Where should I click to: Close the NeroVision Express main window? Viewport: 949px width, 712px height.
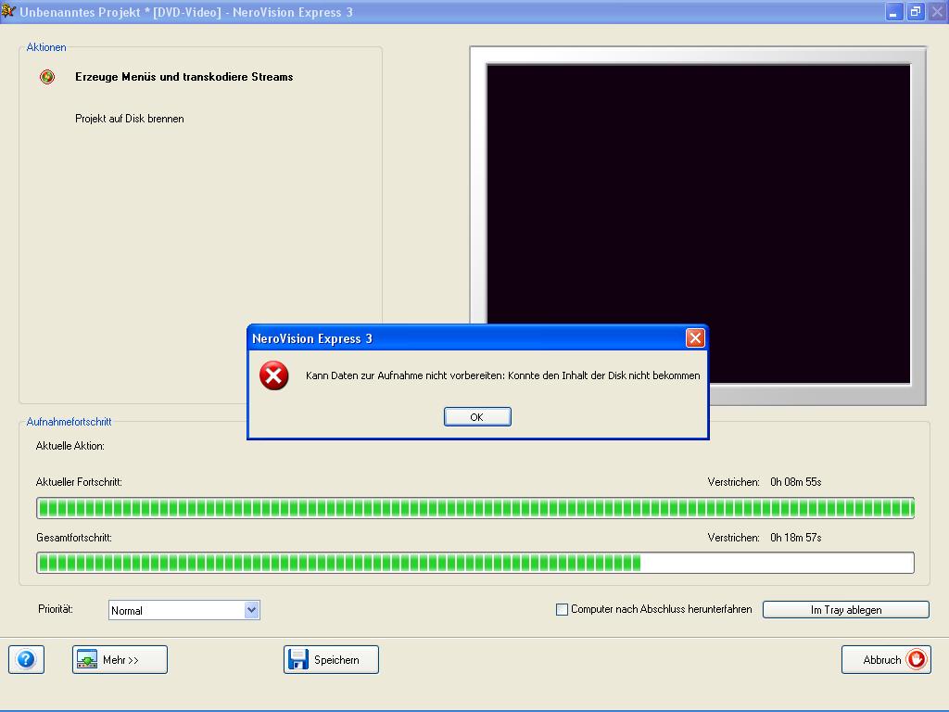coord(938,11)
